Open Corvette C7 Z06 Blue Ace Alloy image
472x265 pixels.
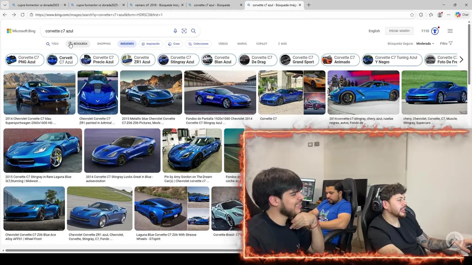34,208
